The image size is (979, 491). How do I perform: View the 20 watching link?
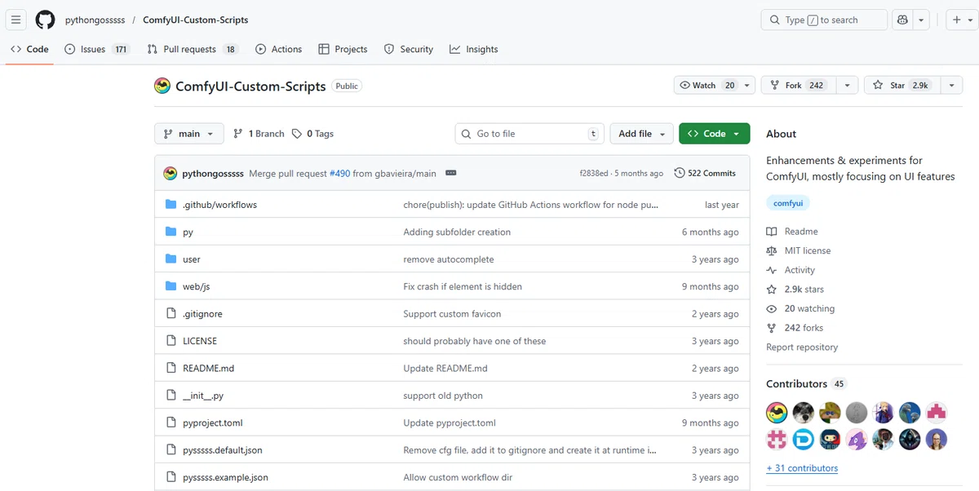800,309
